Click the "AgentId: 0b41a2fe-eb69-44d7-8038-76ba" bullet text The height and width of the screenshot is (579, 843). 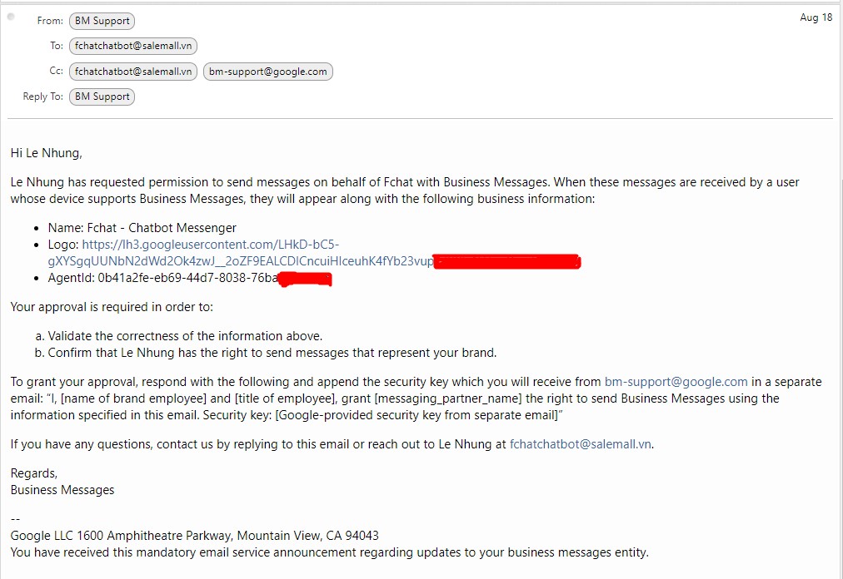coord(163,278)
